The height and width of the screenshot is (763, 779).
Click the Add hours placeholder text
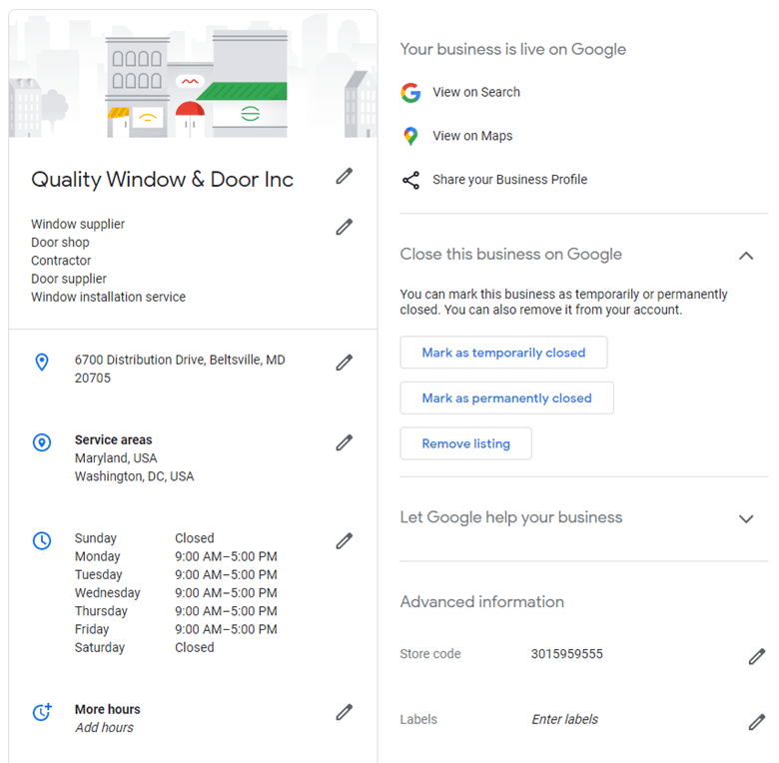104,728
